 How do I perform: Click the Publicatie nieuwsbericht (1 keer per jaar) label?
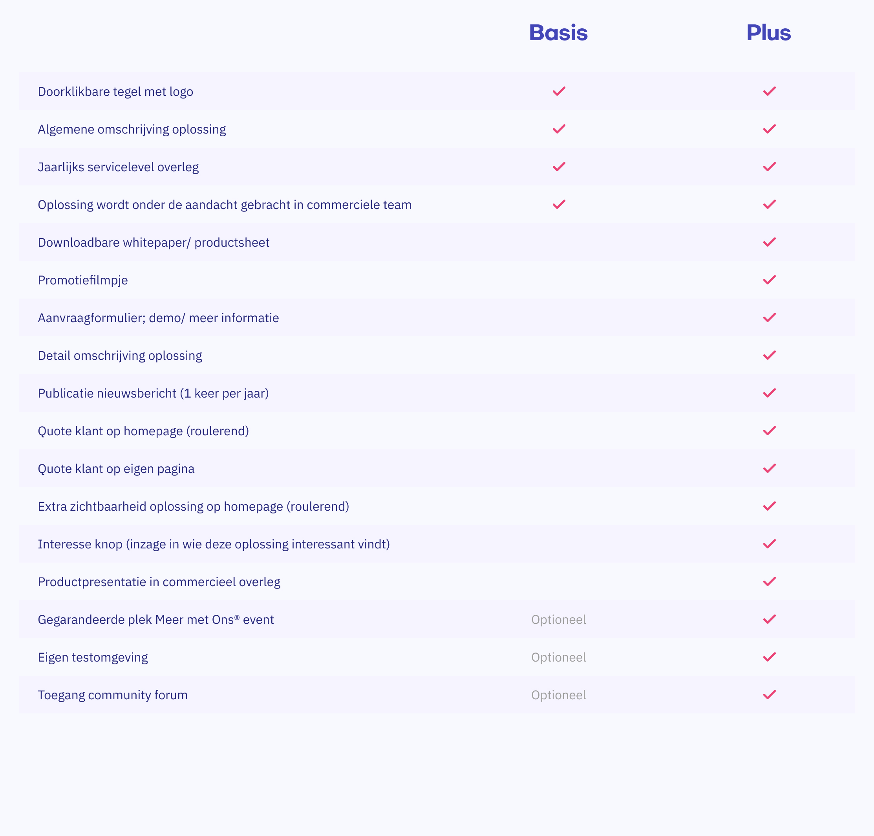pos(153,394)
